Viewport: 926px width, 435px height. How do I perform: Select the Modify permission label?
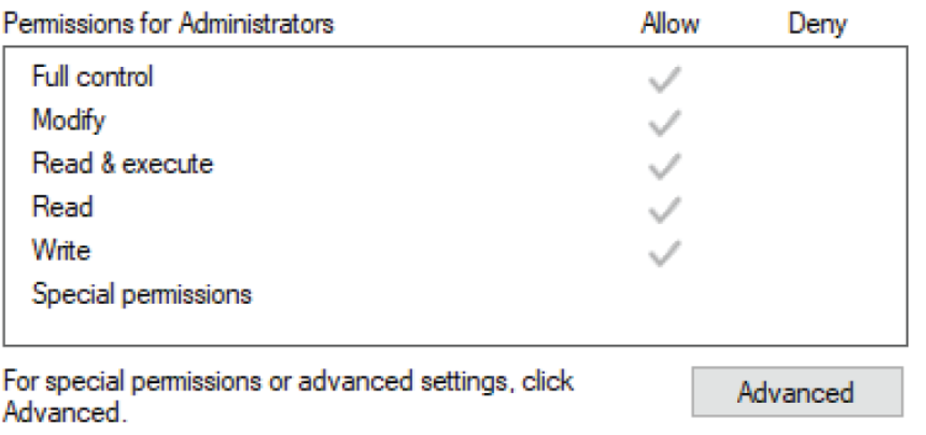[x=69, y=121]
